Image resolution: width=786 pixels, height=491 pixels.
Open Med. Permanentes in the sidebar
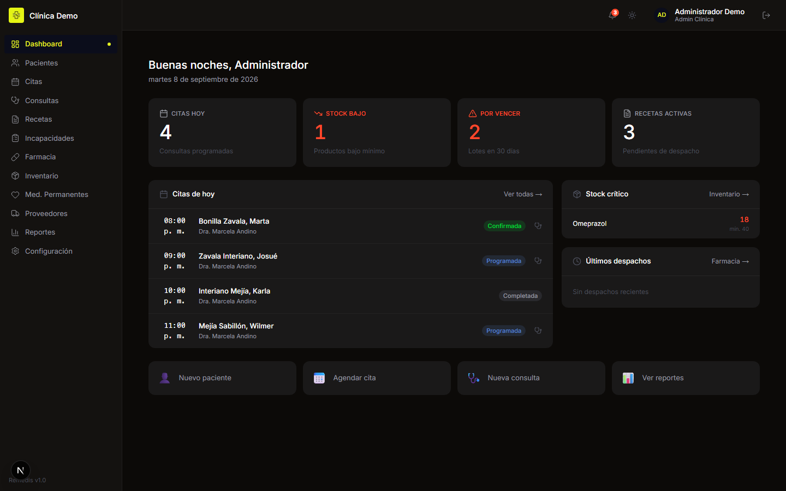pyautogui.click(x=61, y=195)
